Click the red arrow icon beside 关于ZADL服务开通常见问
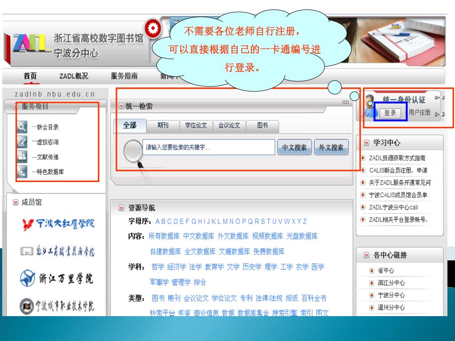Screen dimensions: 455x341 pos(363,182)
